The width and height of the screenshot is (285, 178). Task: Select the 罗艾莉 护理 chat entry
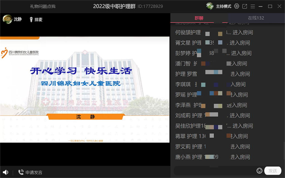pos(213,147)
